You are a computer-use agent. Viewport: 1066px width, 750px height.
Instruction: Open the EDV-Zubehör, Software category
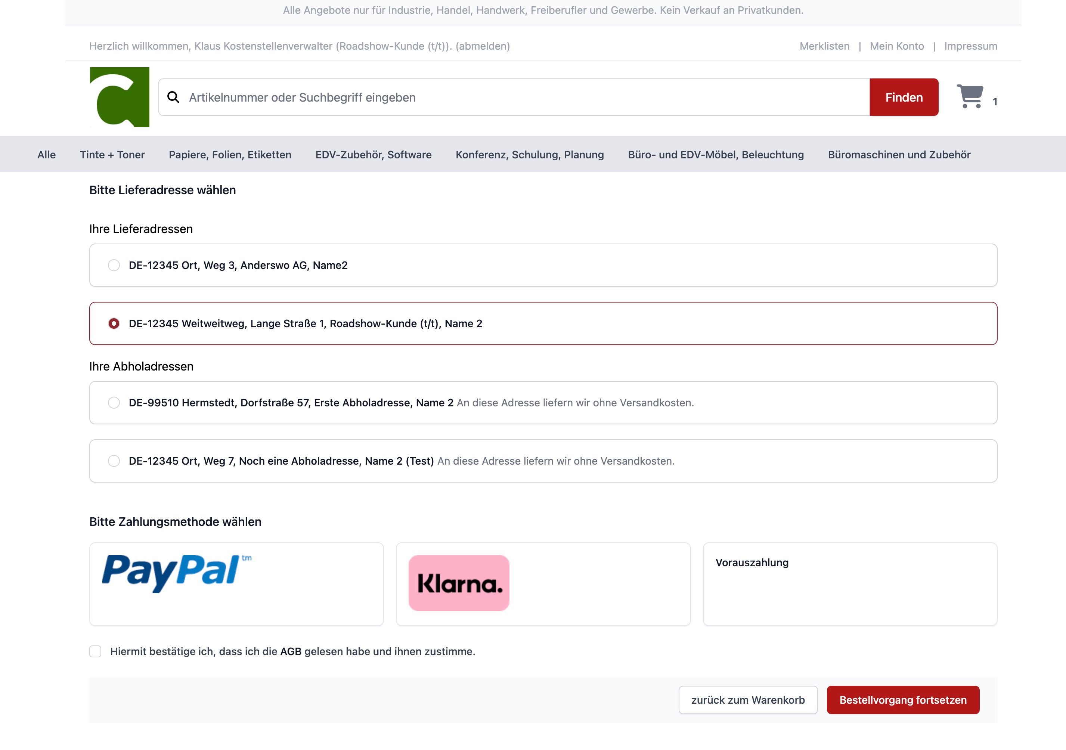click(x=373, y=155)
